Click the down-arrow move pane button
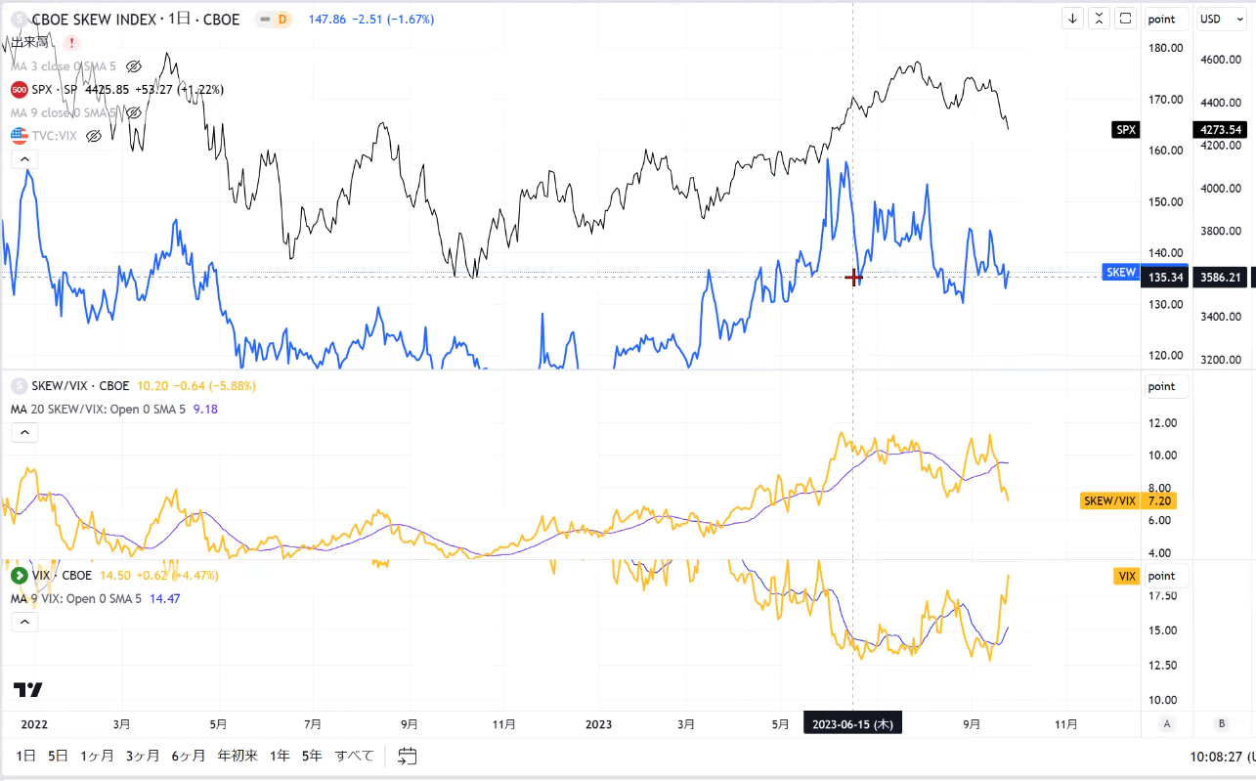The image size is (1256, 781). [x=1073, y=19]
